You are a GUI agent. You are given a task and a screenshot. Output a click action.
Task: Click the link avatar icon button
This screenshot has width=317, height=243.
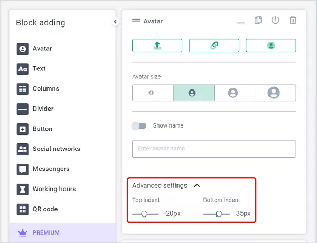click(214, 46)
